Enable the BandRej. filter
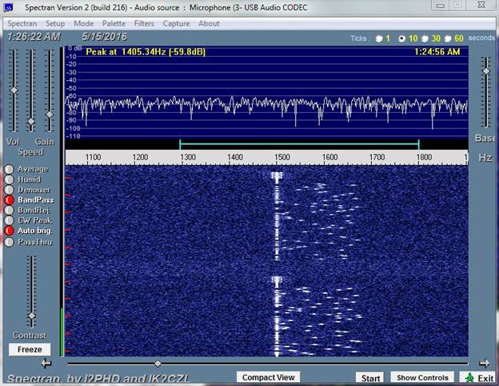 tap(10, 210)
